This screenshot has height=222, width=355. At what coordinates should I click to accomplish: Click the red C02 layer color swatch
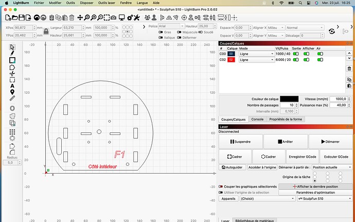[231, 60]
